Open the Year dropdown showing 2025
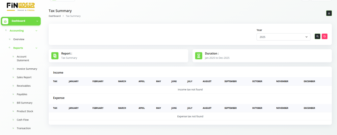 pyautogui.click(x=283, y=37)
